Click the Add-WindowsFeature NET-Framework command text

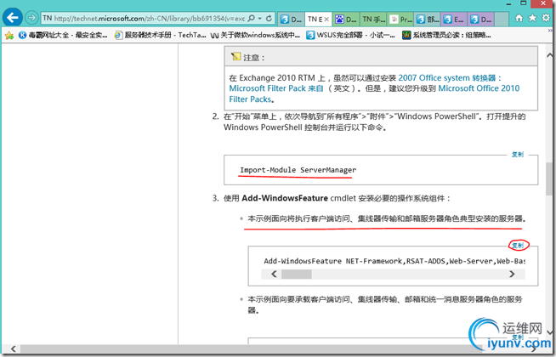click(394, 261)
